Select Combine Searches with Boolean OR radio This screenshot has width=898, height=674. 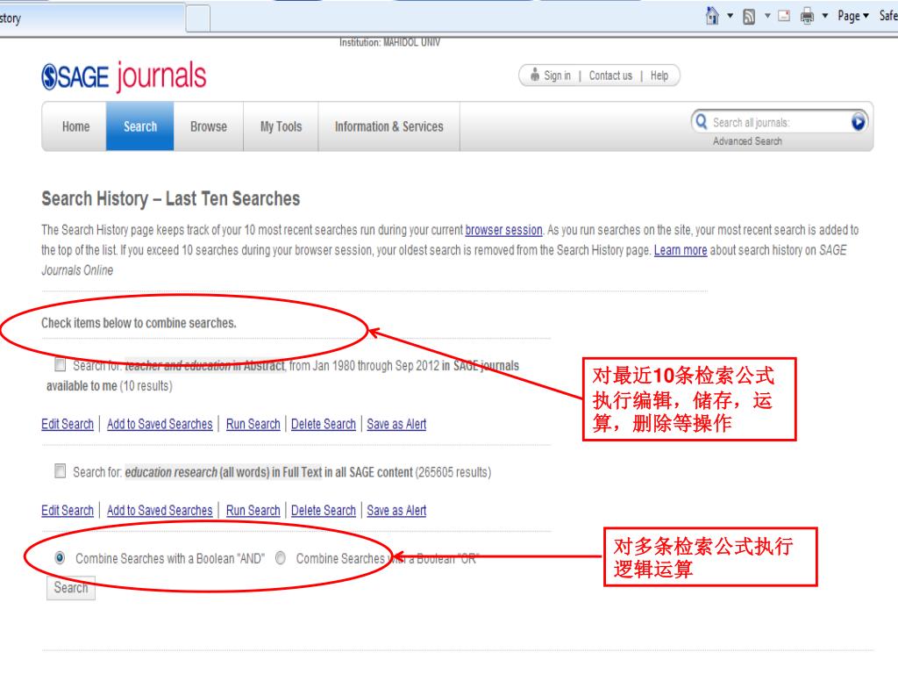point(281,557)
